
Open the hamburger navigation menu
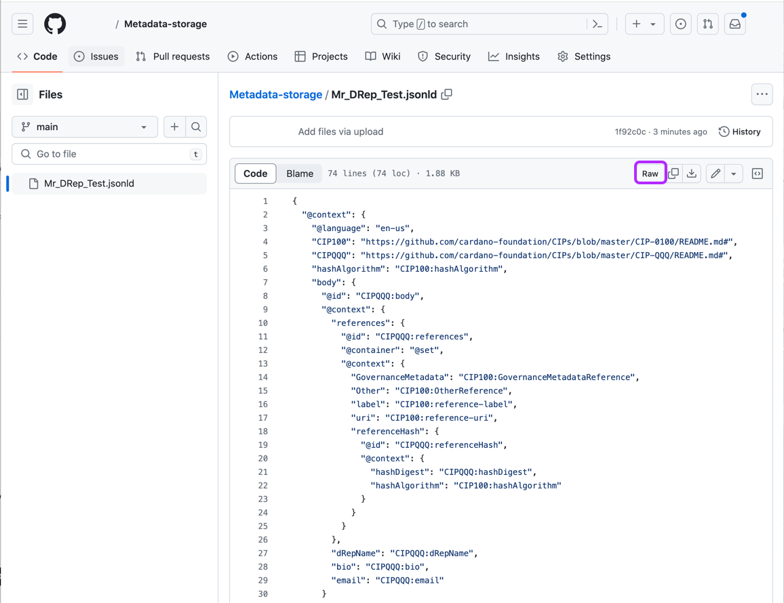coord(22,24)
